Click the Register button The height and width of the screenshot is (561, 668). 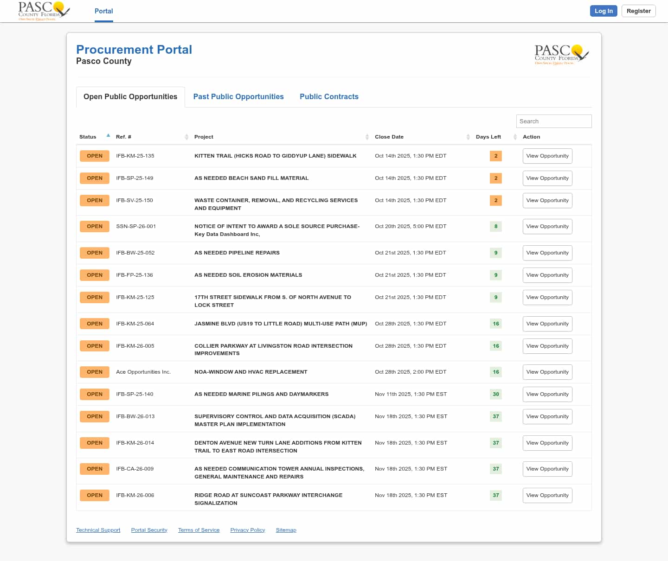point(638,11)
